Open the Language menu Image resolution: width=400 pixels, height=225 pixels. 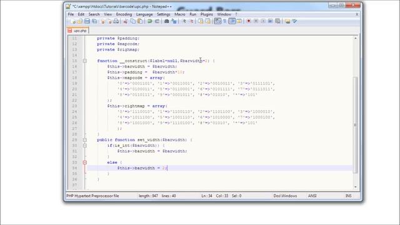tap(144, 14)
